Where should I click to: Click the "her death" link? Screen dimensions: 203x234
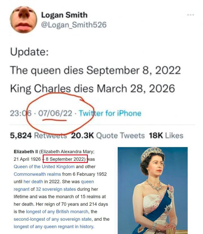point(33,182)
